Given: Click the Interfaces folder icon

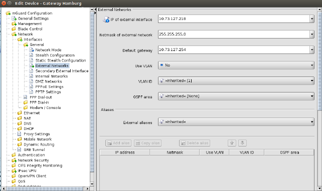Looking at the screenshot, I should (x=20, y=39).
